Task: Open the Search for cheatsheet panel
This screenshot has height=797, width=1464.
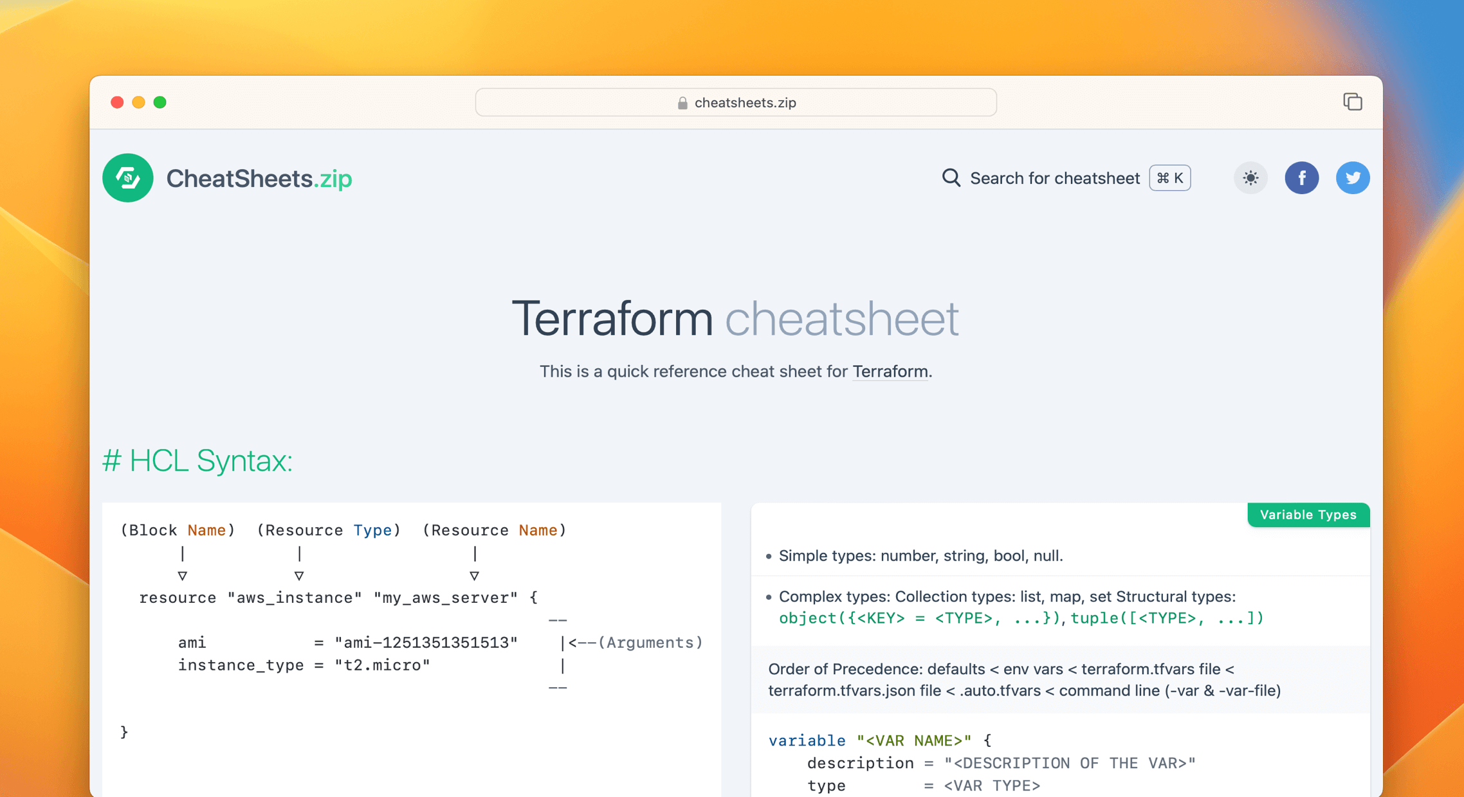Action: click(x=1054, y=178)
